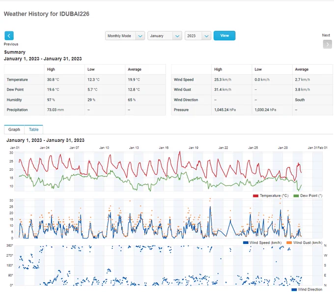Open the 2023 year dropdown
The width and height of the screenshot is (334, 292).
tap(197, 36)
